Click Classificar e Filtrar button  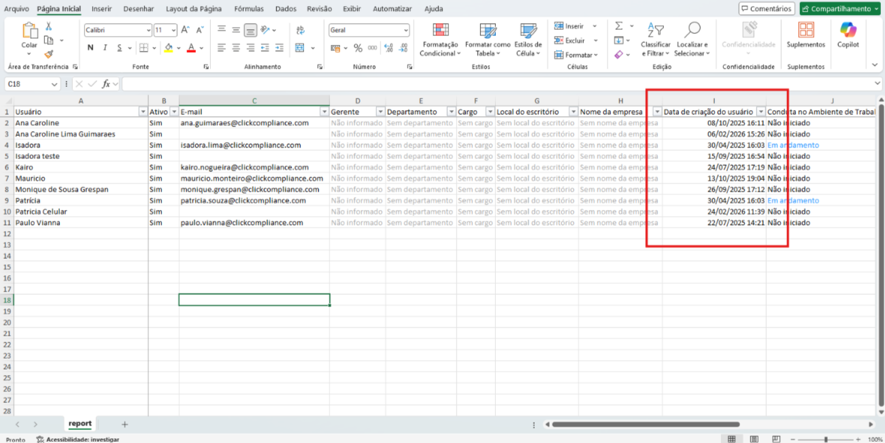[x=656, y=39]
